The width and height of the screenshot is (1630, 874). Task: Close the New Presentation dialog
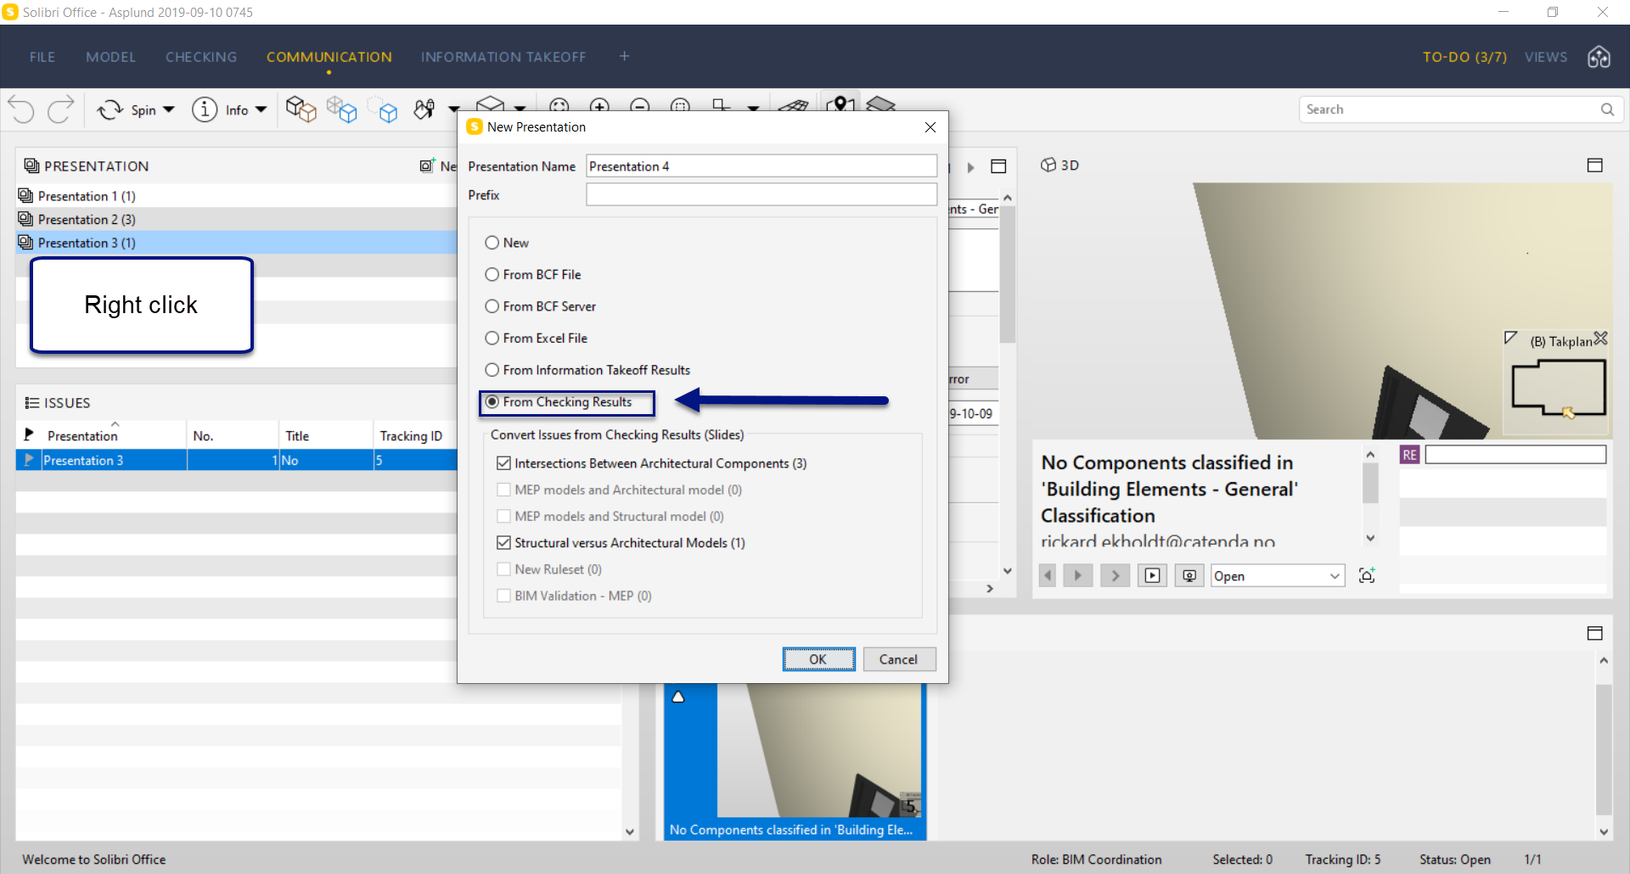pyautogui.click(x=930, y=127)
